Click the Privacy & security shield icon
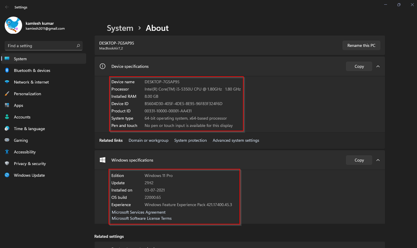417x248 pixels. pos(7,164)
